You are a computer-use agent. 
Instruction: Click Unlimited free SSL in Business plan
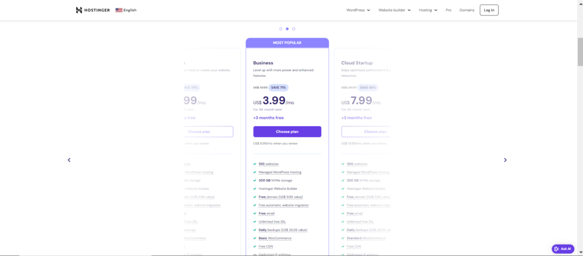pyautogui.click(x=272, y=222)
